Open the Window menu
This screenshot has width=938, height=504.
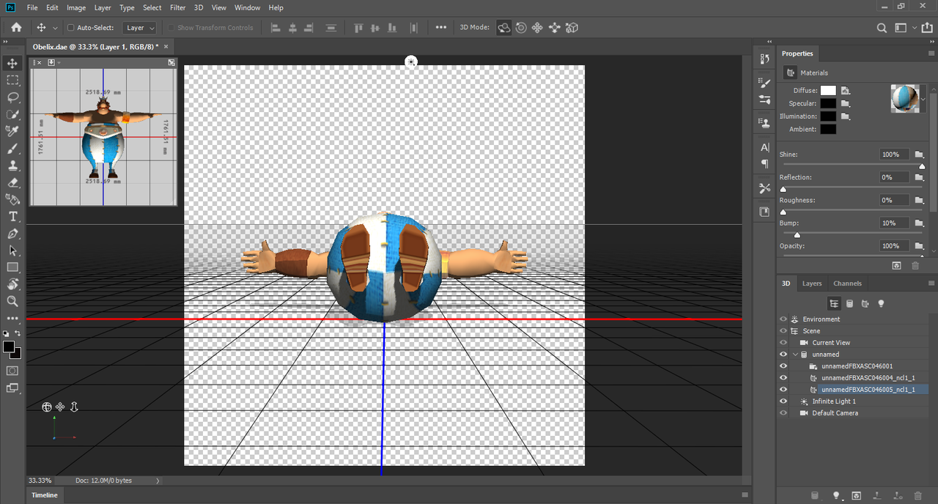[248, 7]
